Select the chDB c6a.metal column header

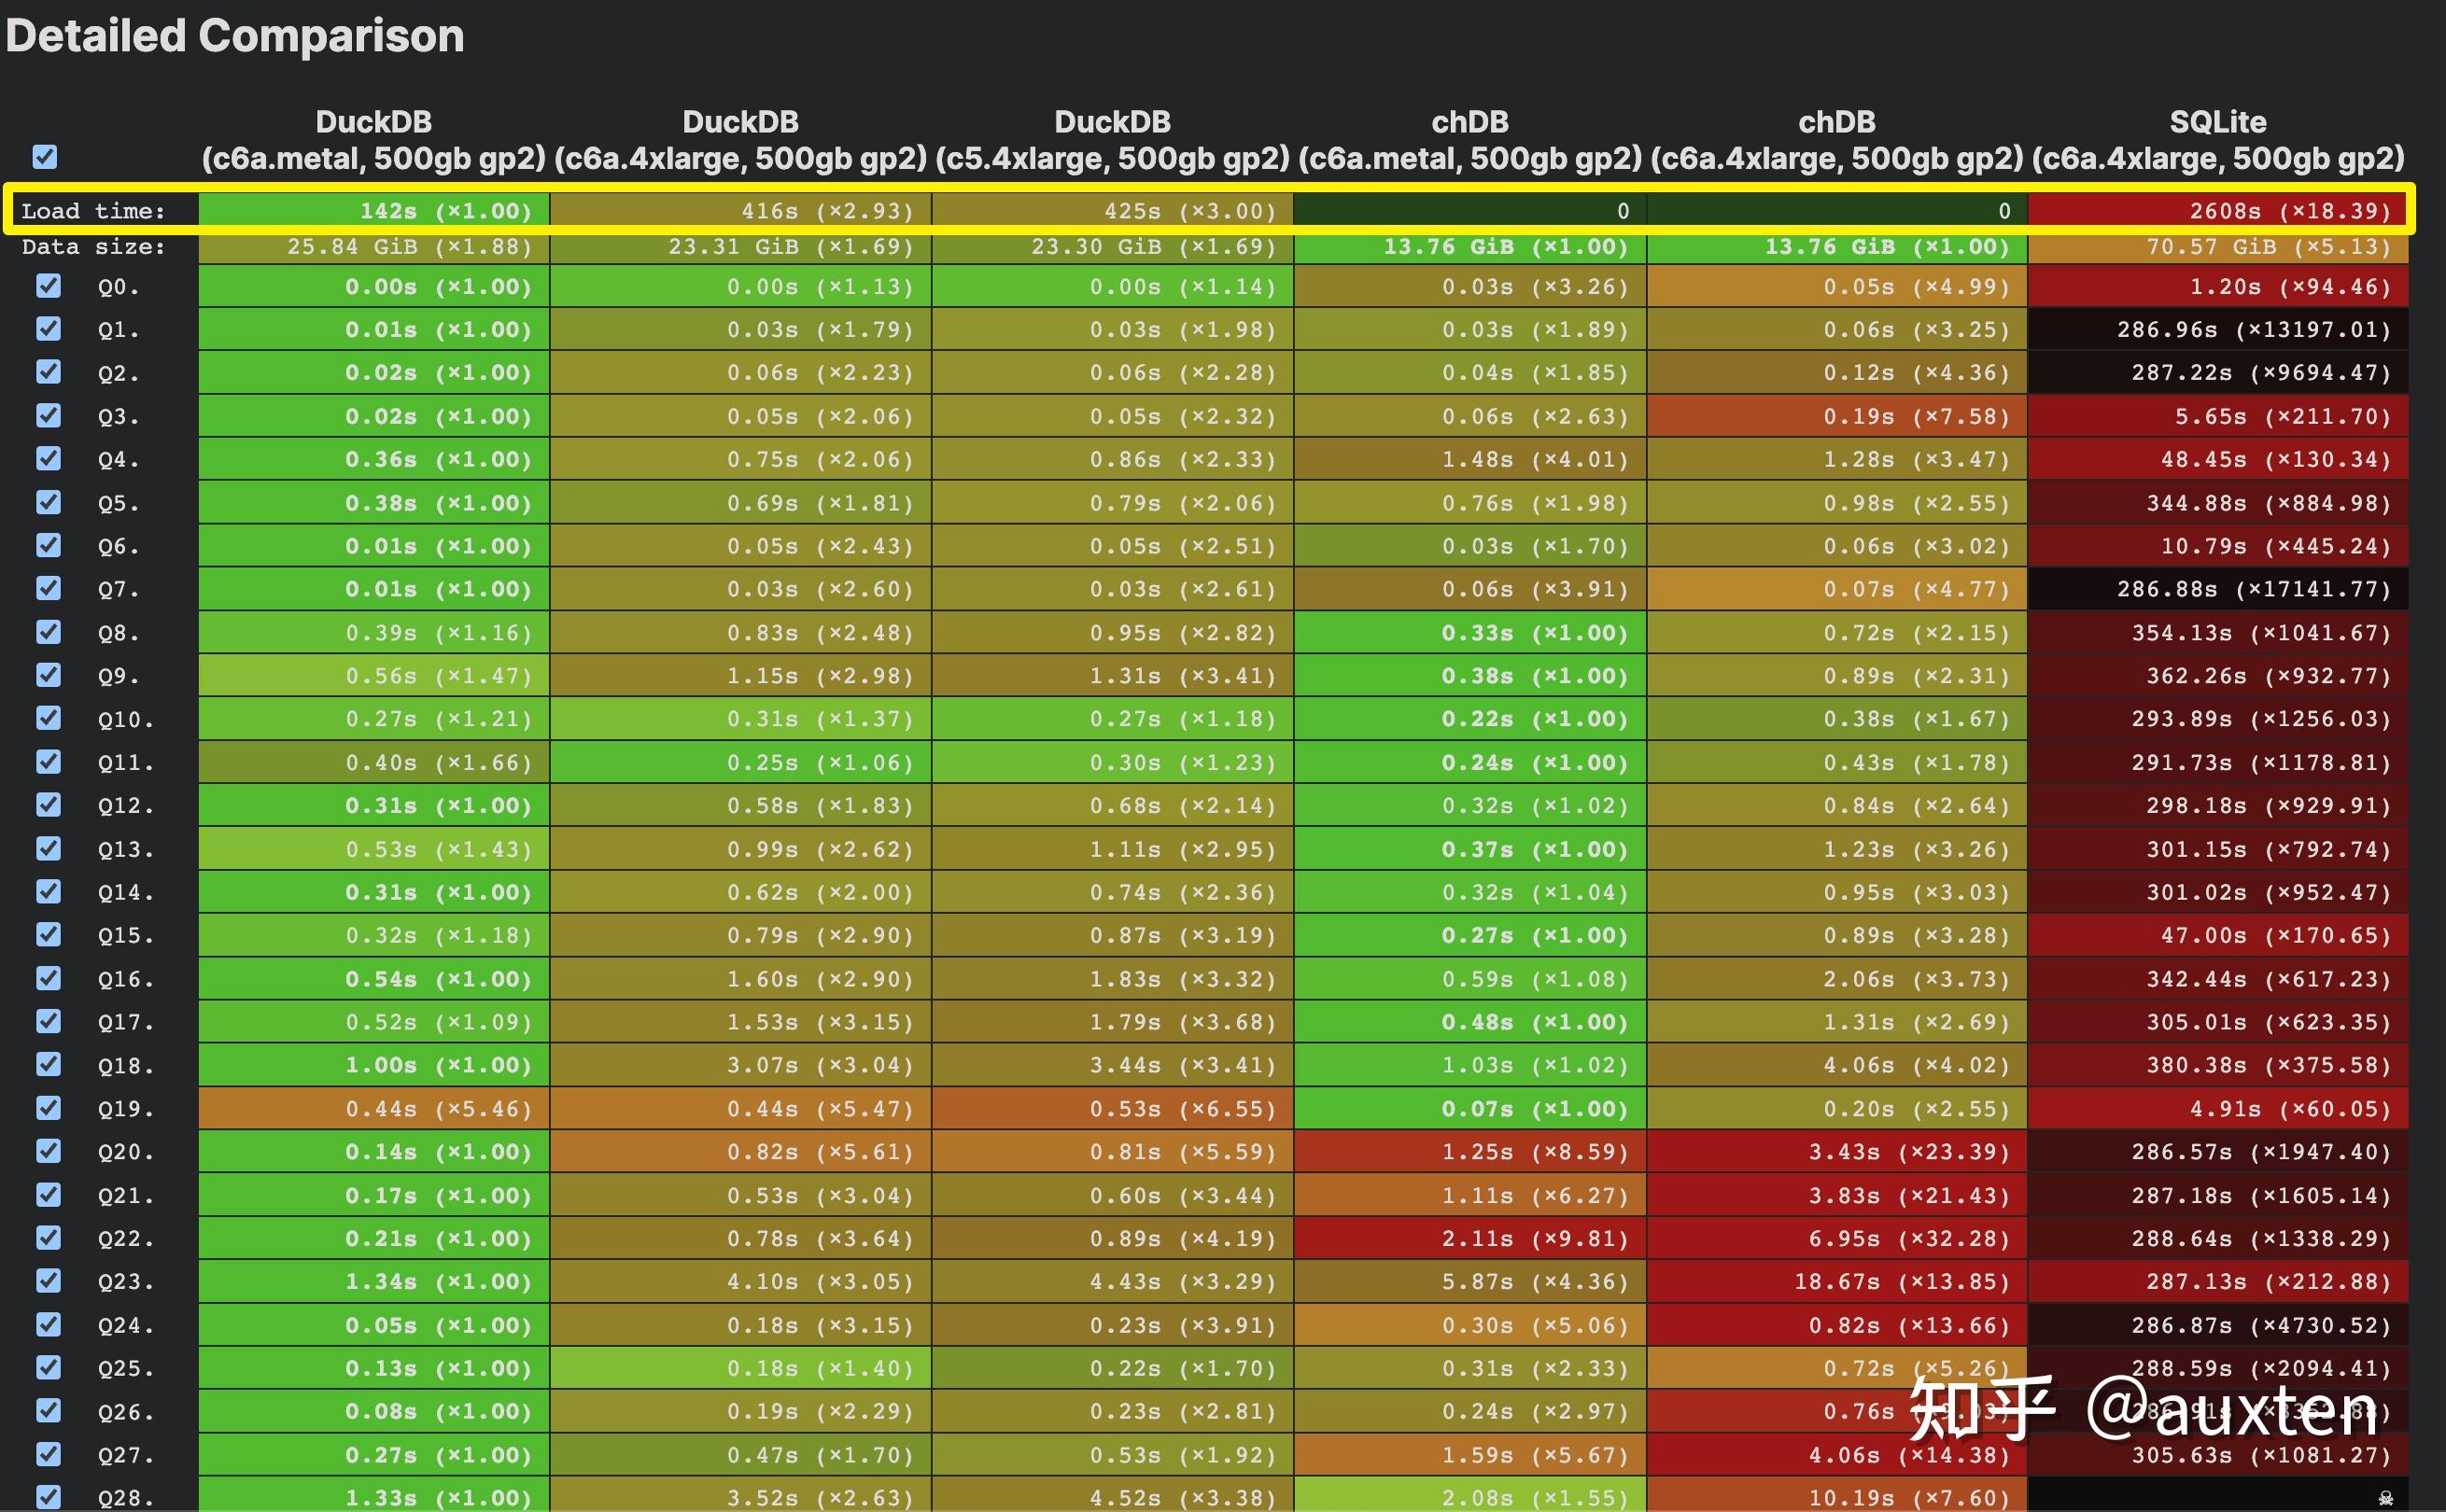tap(1469, 140)
